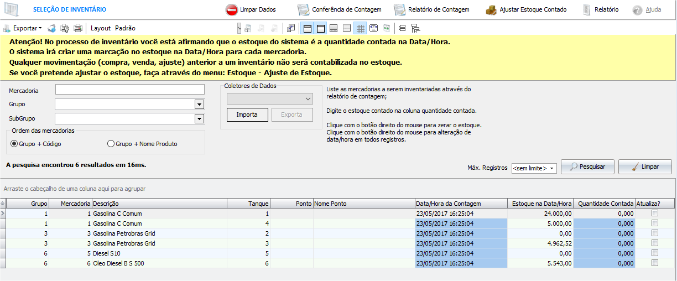Toggle the column header view icon
Image resolution: width=677 pixels, height=281 pixels.
coord(320,28)
